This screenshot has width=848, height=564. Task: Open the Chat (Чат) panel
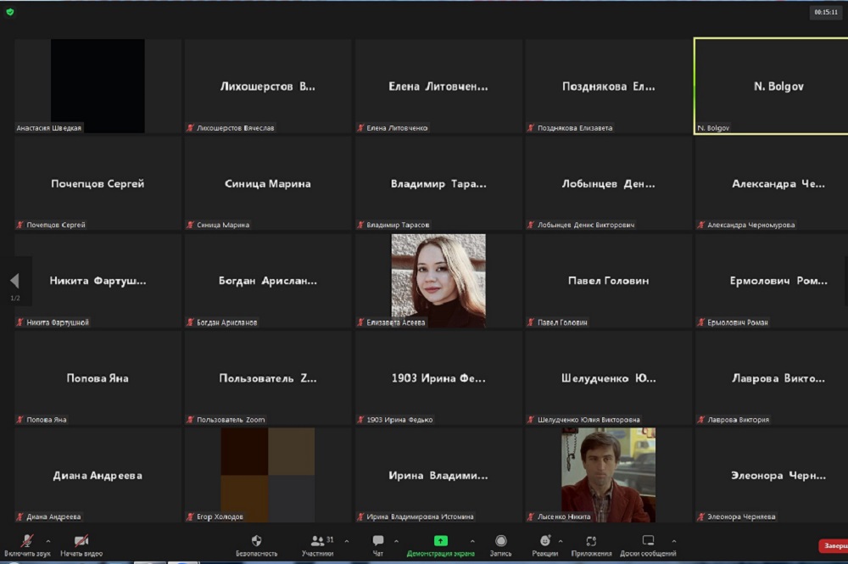(378, 541)
